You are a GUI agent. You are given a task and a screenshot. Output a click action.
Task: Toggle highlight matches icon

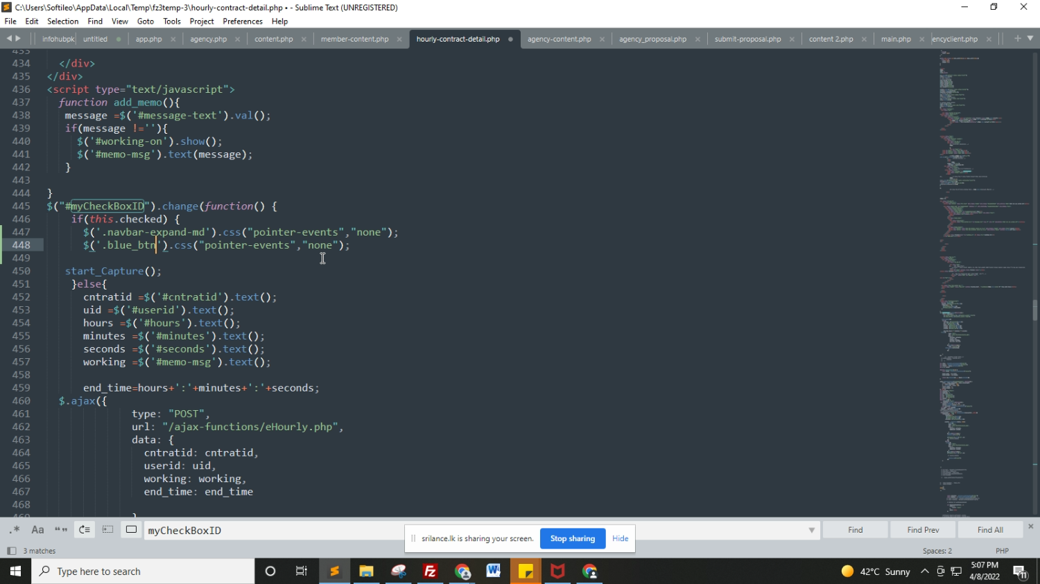coord(131,530)
